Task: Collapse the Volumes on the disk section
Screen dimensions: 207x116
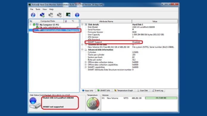Action: (82, 45)
